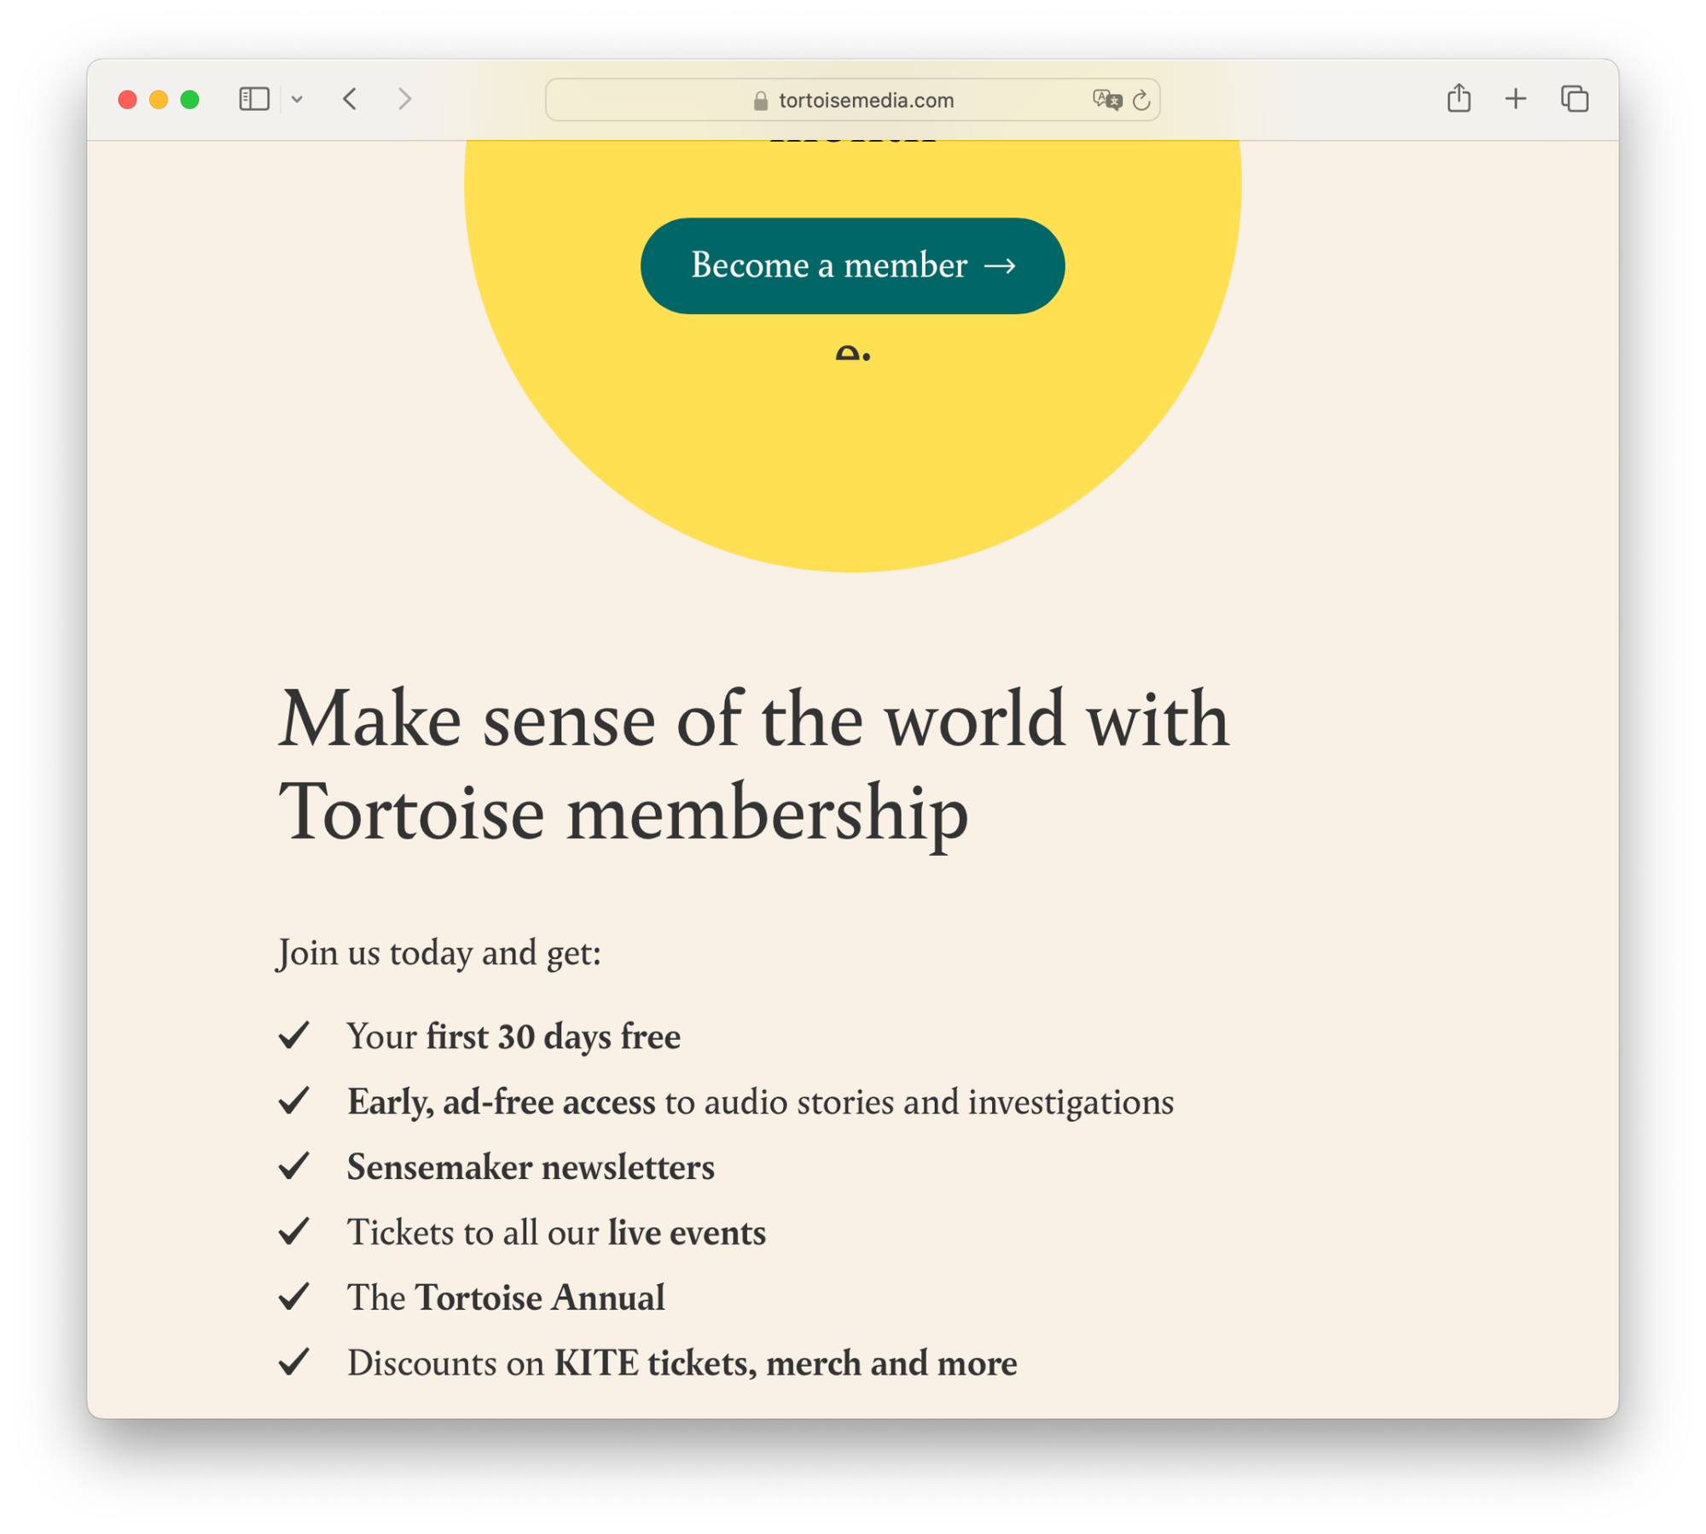The width and height of the screenshot is (1706, 1534).
Task: Click 'Early, ad-free access' list item
Action: coord(760,1102)
